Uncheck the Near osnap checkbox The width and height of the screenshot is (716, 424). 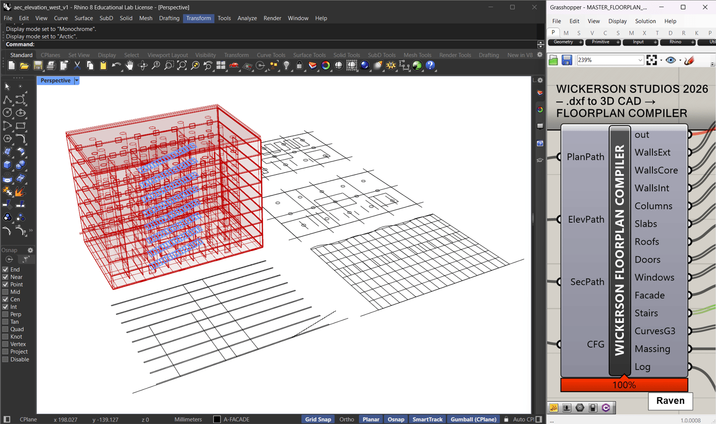(x=5, y=277)
